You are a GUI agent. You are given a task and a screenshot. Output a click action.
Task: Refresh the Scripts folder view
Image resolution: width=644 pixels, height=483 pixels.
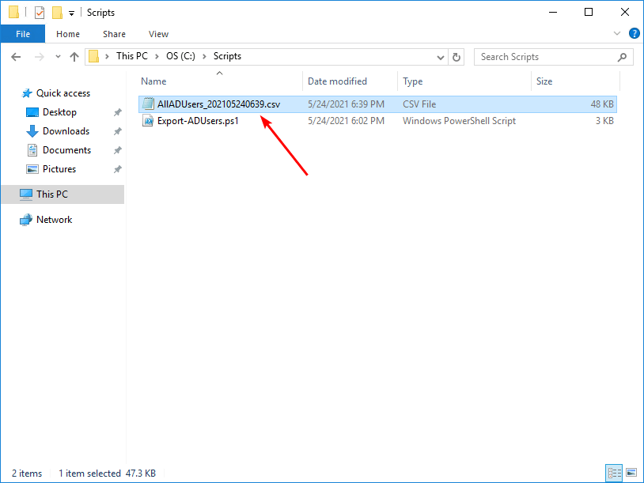click(456, 57)
